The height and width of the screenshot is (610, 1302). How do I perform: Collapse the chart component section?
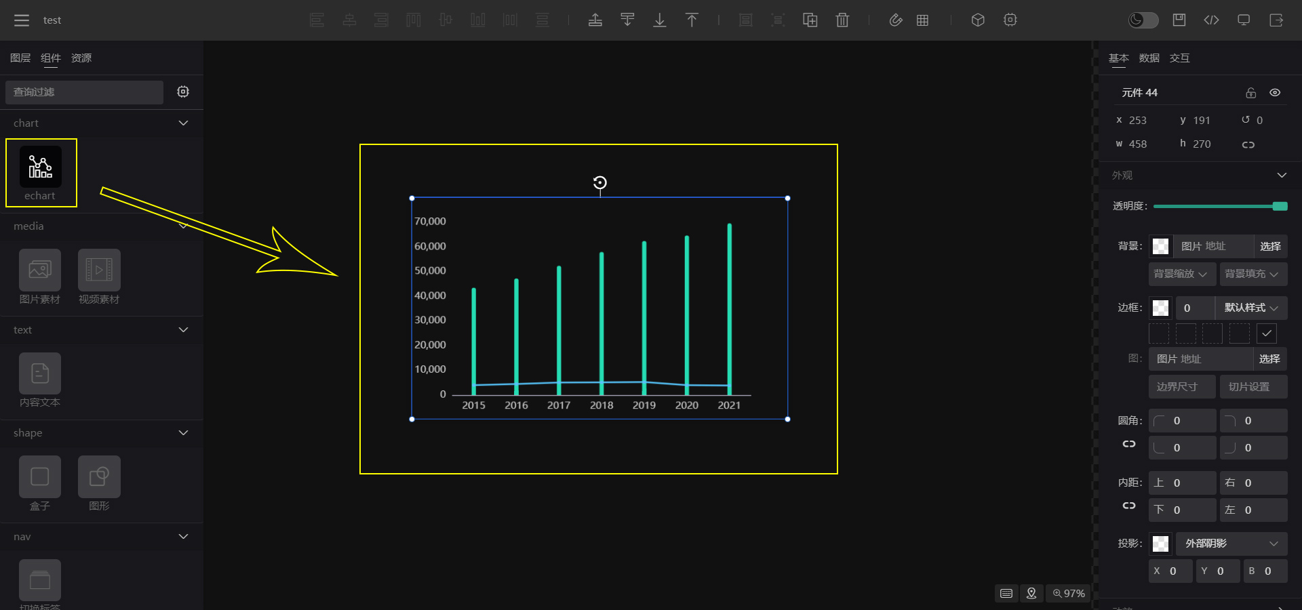183,123
